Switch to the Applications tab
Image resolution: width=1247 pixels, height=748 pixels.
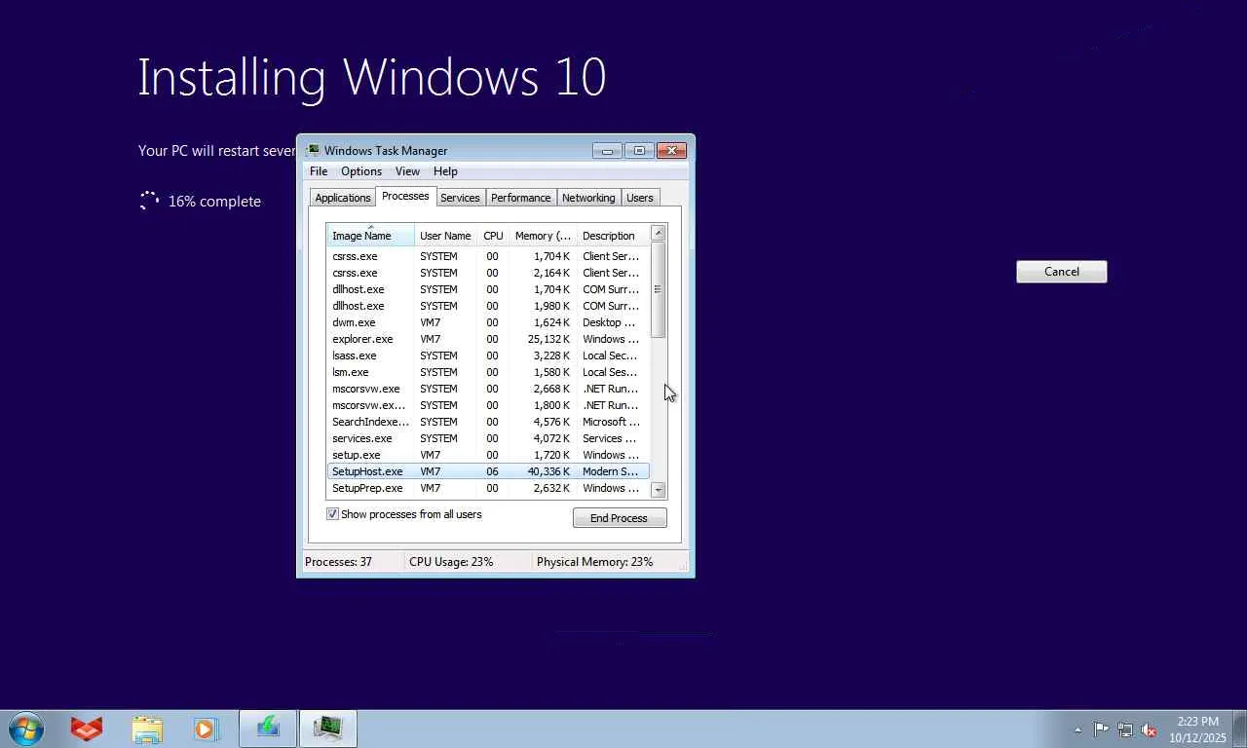[x=343, y=198]
